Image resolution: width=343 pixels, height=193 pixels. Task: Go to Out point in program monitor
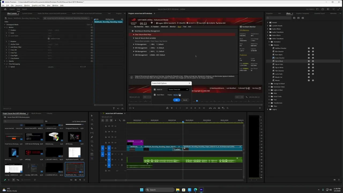[204, 108]
